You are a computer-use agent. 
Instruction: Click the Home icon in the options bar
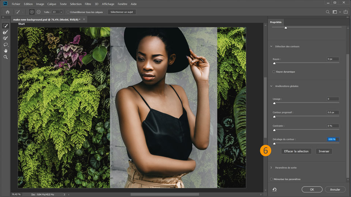pyautogui.click(x=7, y=12)
